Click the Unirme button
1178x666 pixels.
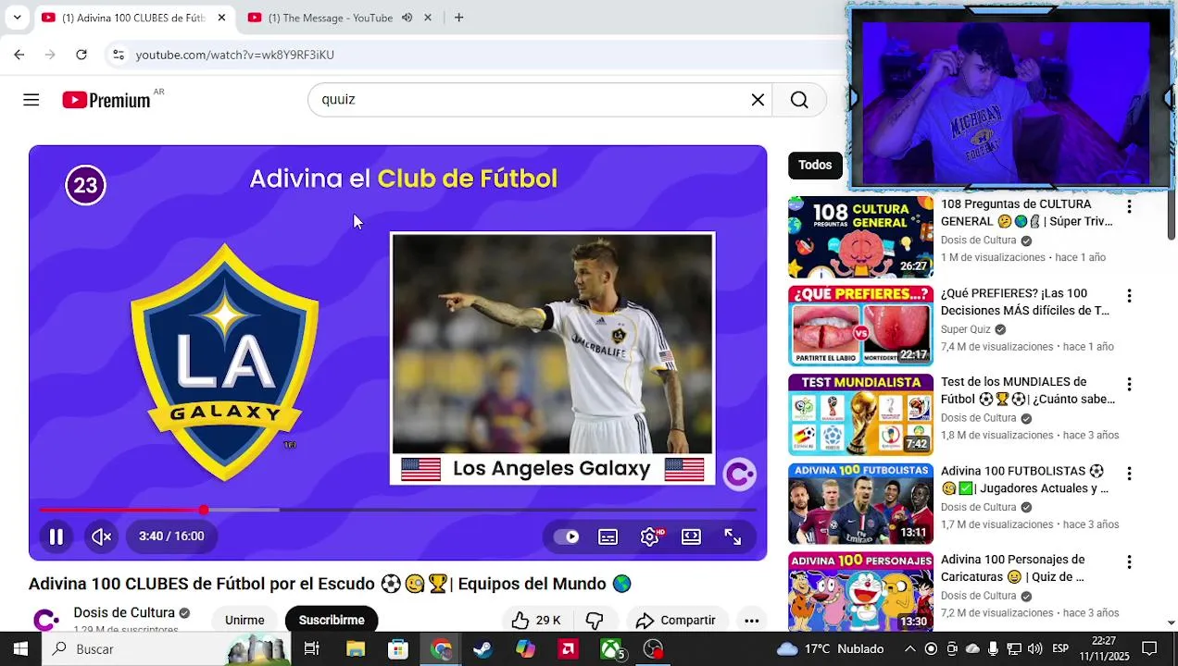[x=244, y=620]
